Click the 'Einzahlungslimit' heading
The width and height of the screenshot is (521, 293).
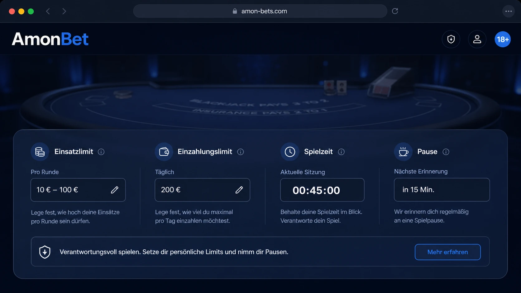tap(205, 152)
